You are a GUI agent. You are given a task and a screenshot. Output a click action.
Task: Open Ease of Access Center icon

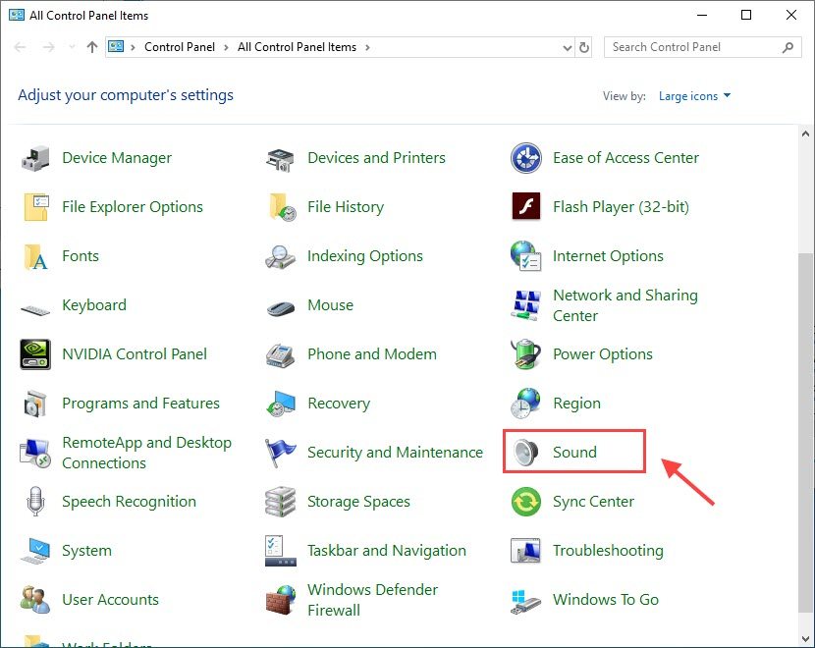[526, 158]
